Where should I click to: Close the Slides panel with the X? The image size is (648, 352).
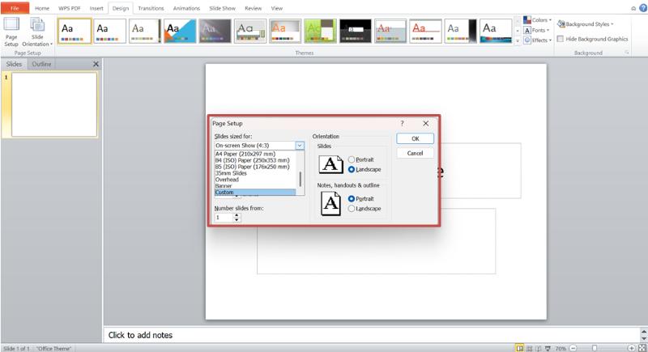click(96, 64)
